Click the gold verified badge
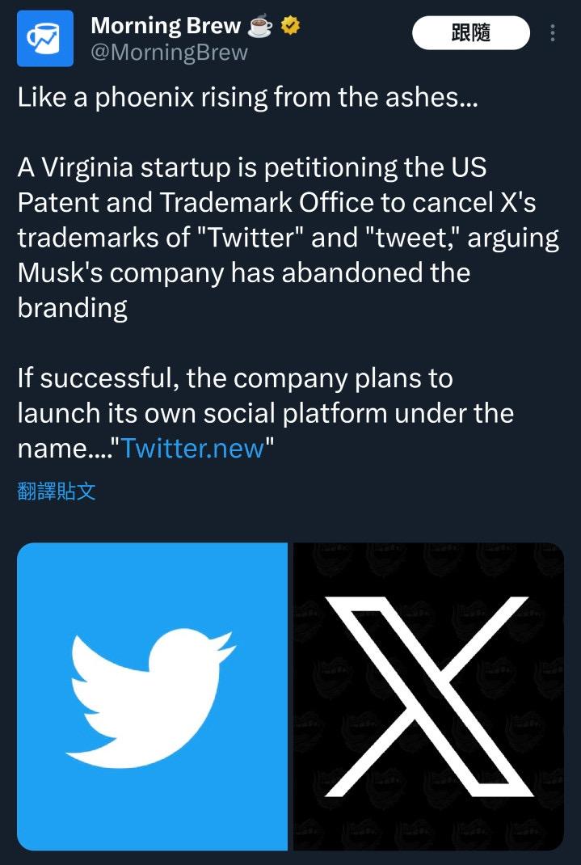Screen dimensions: 581x865 tap(290, 27)
